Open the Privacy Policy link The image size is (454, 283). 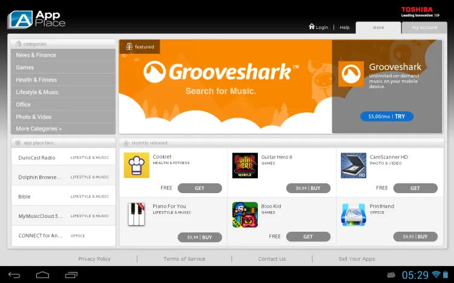[94, 259]
